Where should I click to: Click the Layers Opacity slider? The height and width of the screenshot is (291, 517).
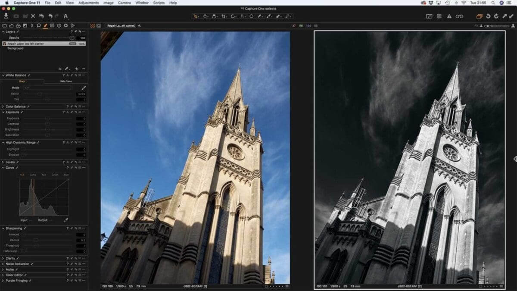(x=48, y=38)
